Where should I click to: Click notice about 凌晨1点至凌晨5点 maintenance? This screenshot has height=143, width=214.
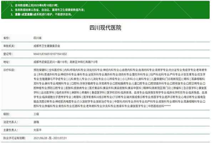pyautogui.click(x=41, y=14)
